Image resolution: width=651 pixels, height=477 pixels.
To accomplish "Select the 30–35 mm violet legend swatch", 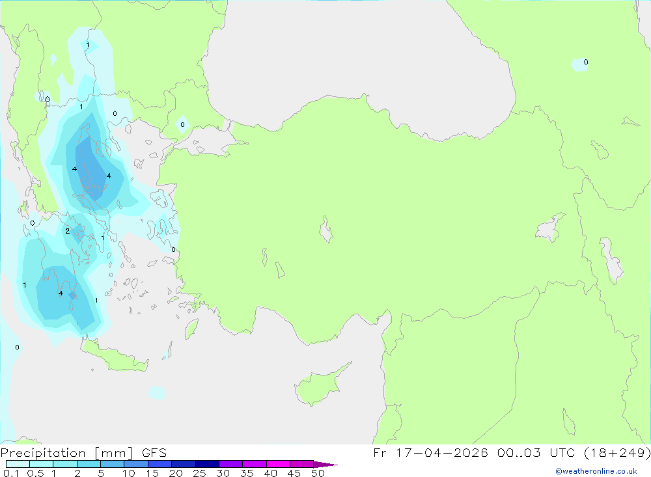I will tap(231, 464).
